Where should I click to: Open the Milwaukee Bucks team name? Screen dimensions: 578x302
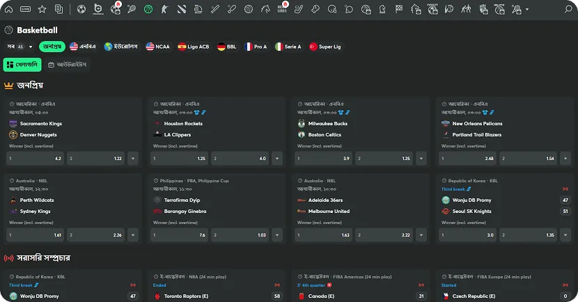[x=328, y=123]
